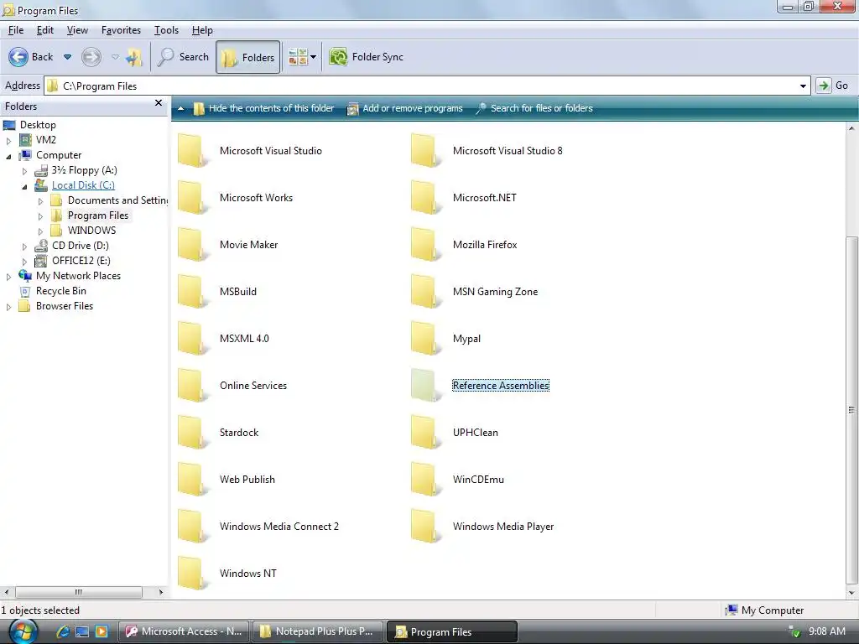
Task: Click the Forward navigation arrow icon
Action: 91,57
